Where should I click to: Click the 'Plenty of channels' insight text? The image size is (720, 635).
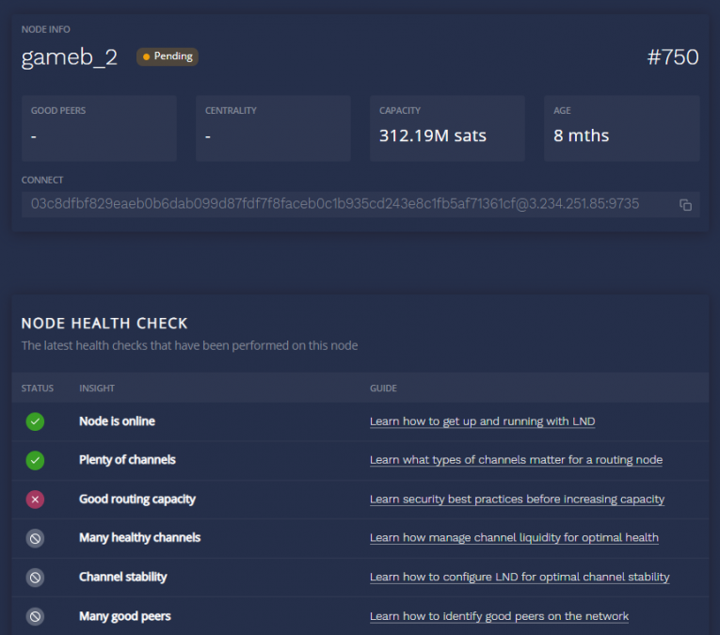pyautogui.click(x=127, y=460)
